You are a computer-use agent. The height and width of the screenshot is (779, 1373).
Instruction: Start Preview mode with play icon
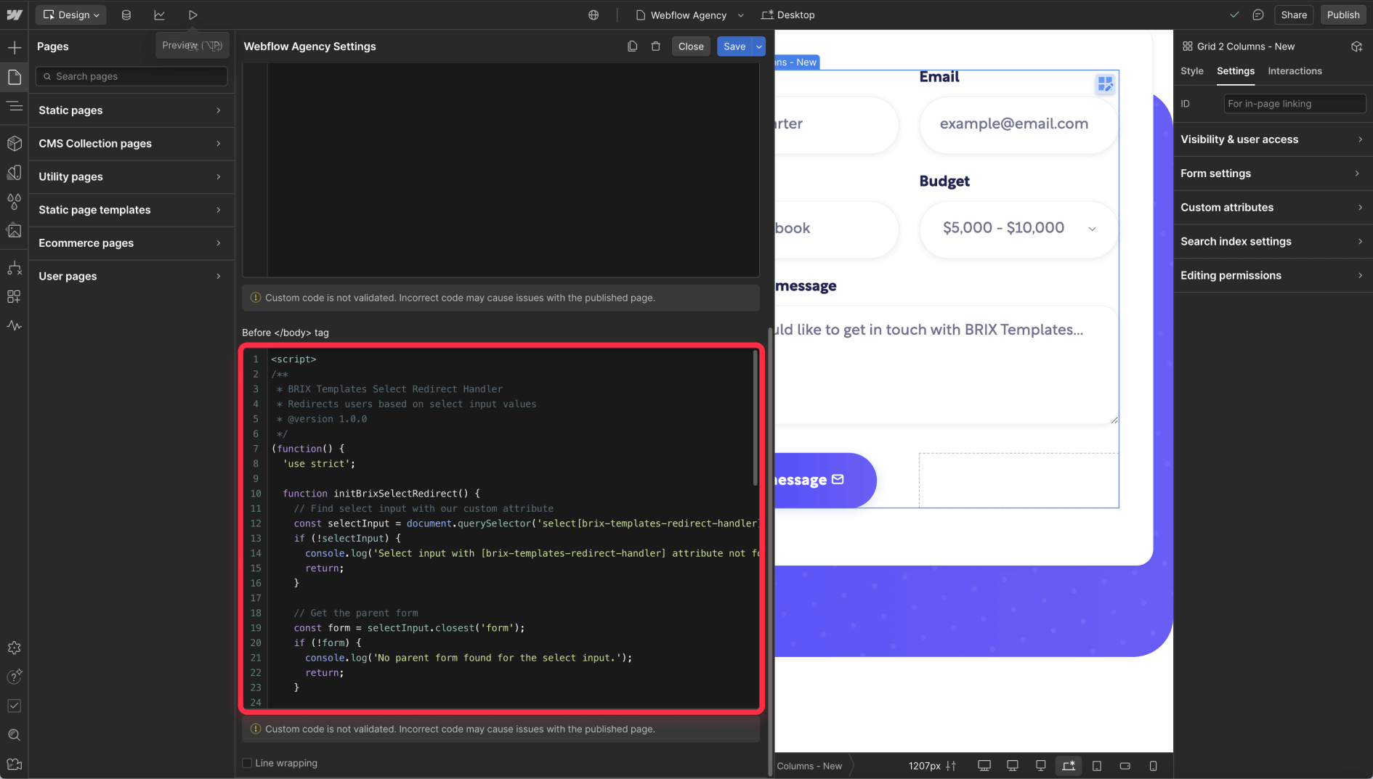(193, 15)
